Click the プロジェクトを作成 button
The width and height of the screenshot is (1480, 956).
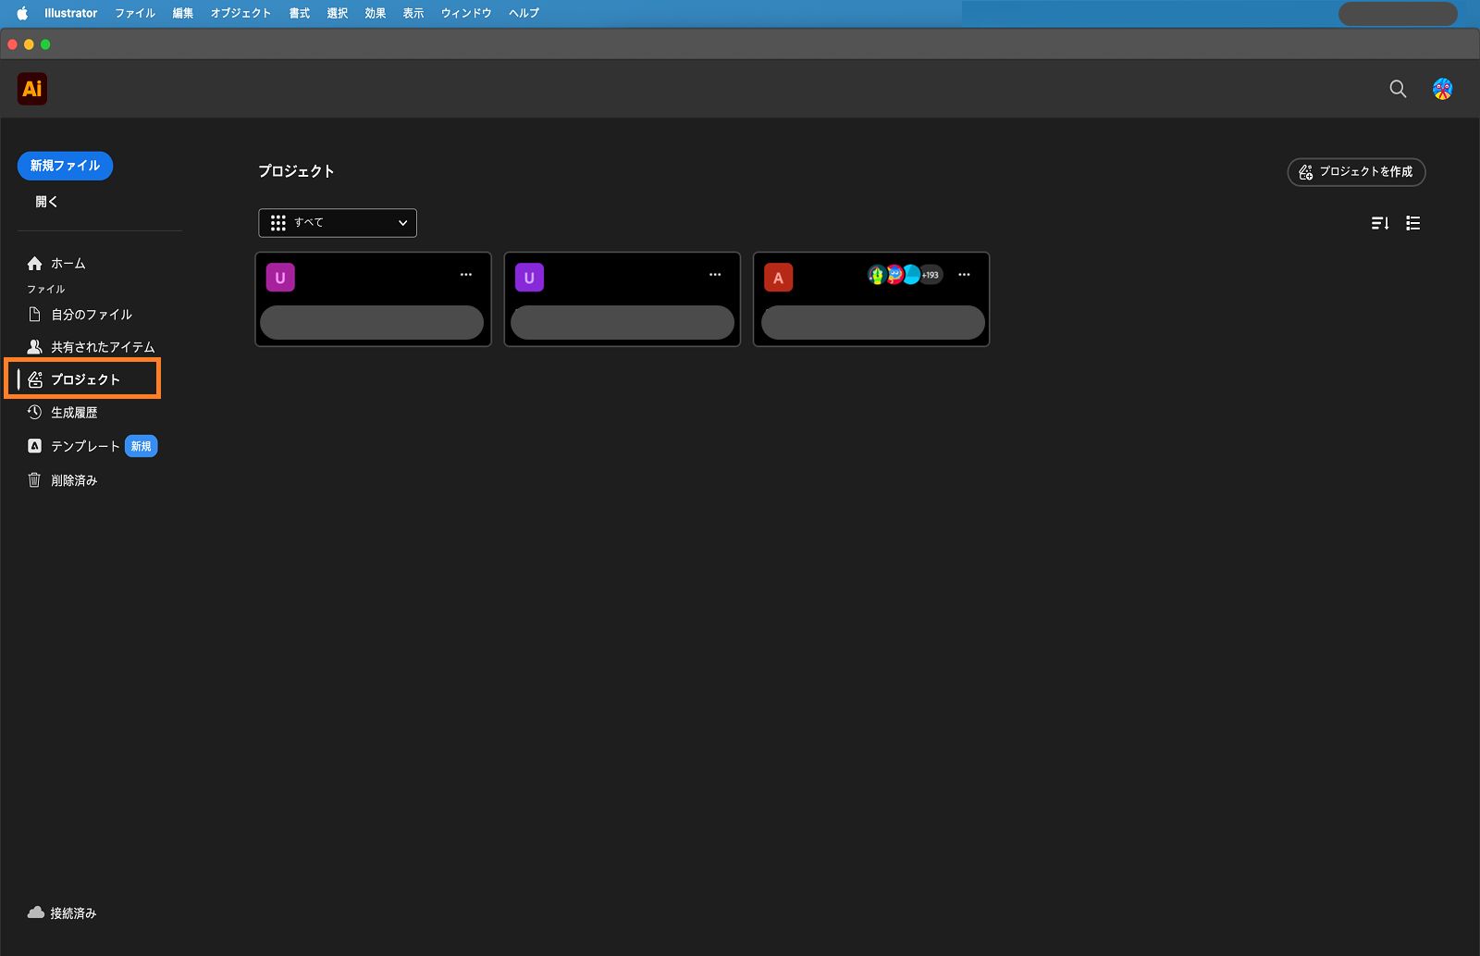pos(1356,172)
